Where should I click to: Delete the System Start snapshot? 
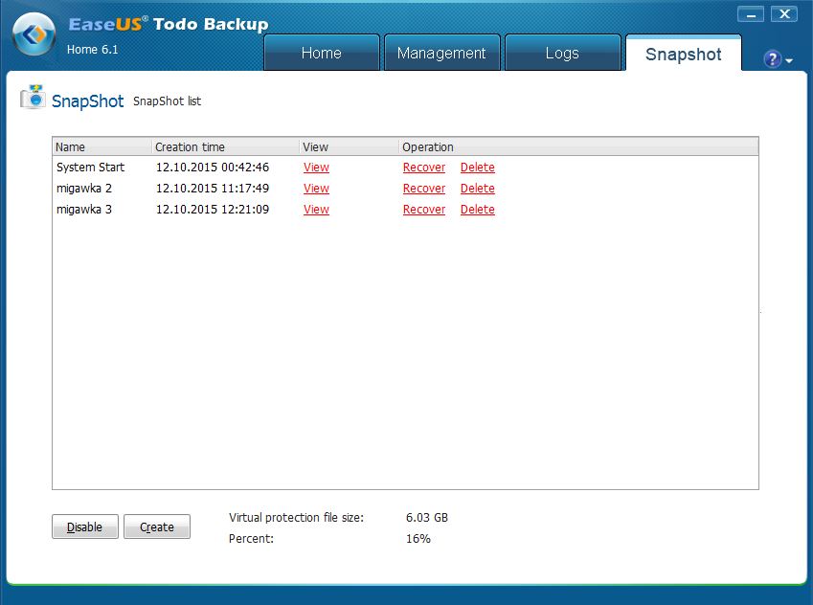point(478,168)
